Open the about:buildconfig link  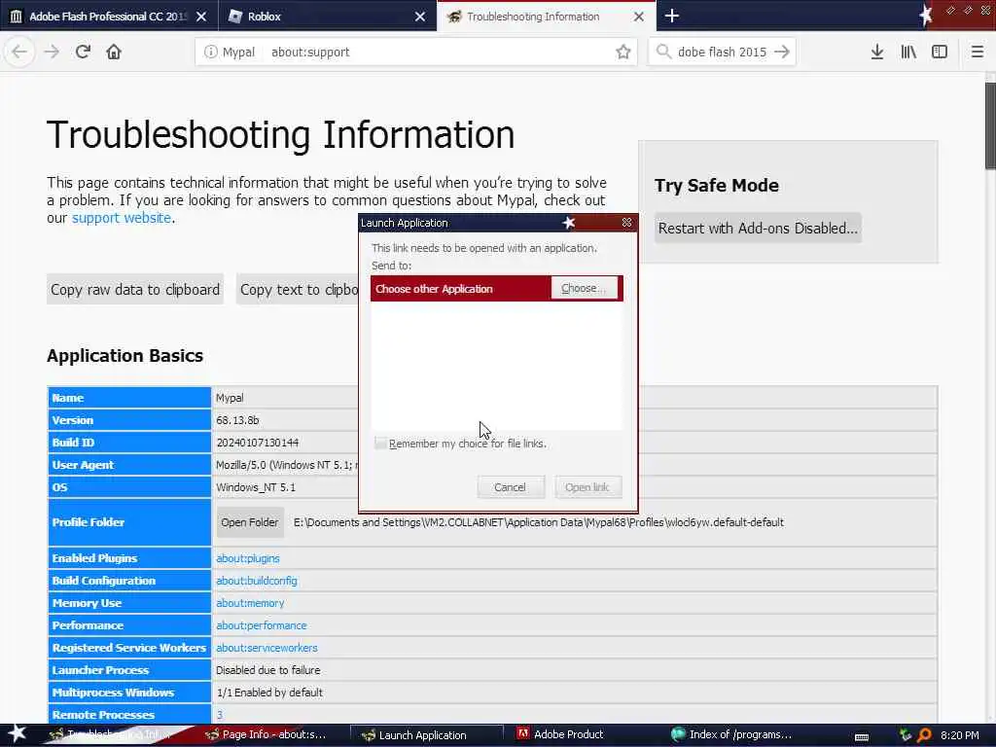click(257, 581)
